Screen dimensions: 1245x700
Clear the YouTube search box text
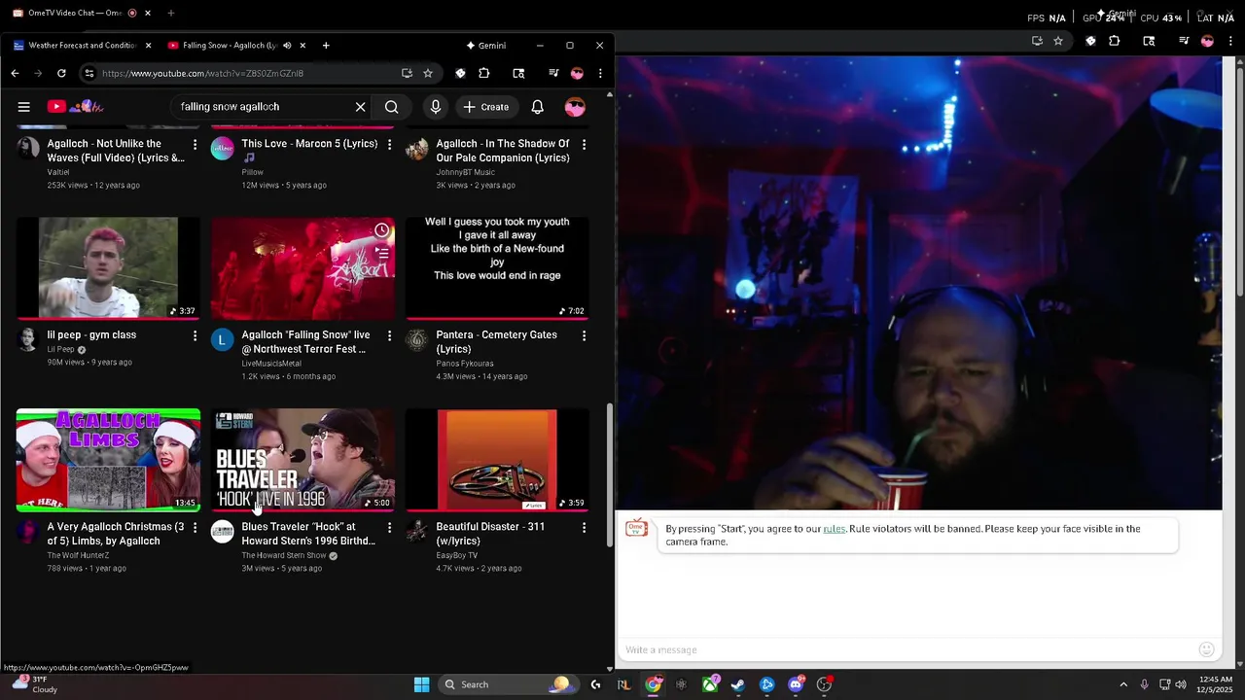click(360, 107)
